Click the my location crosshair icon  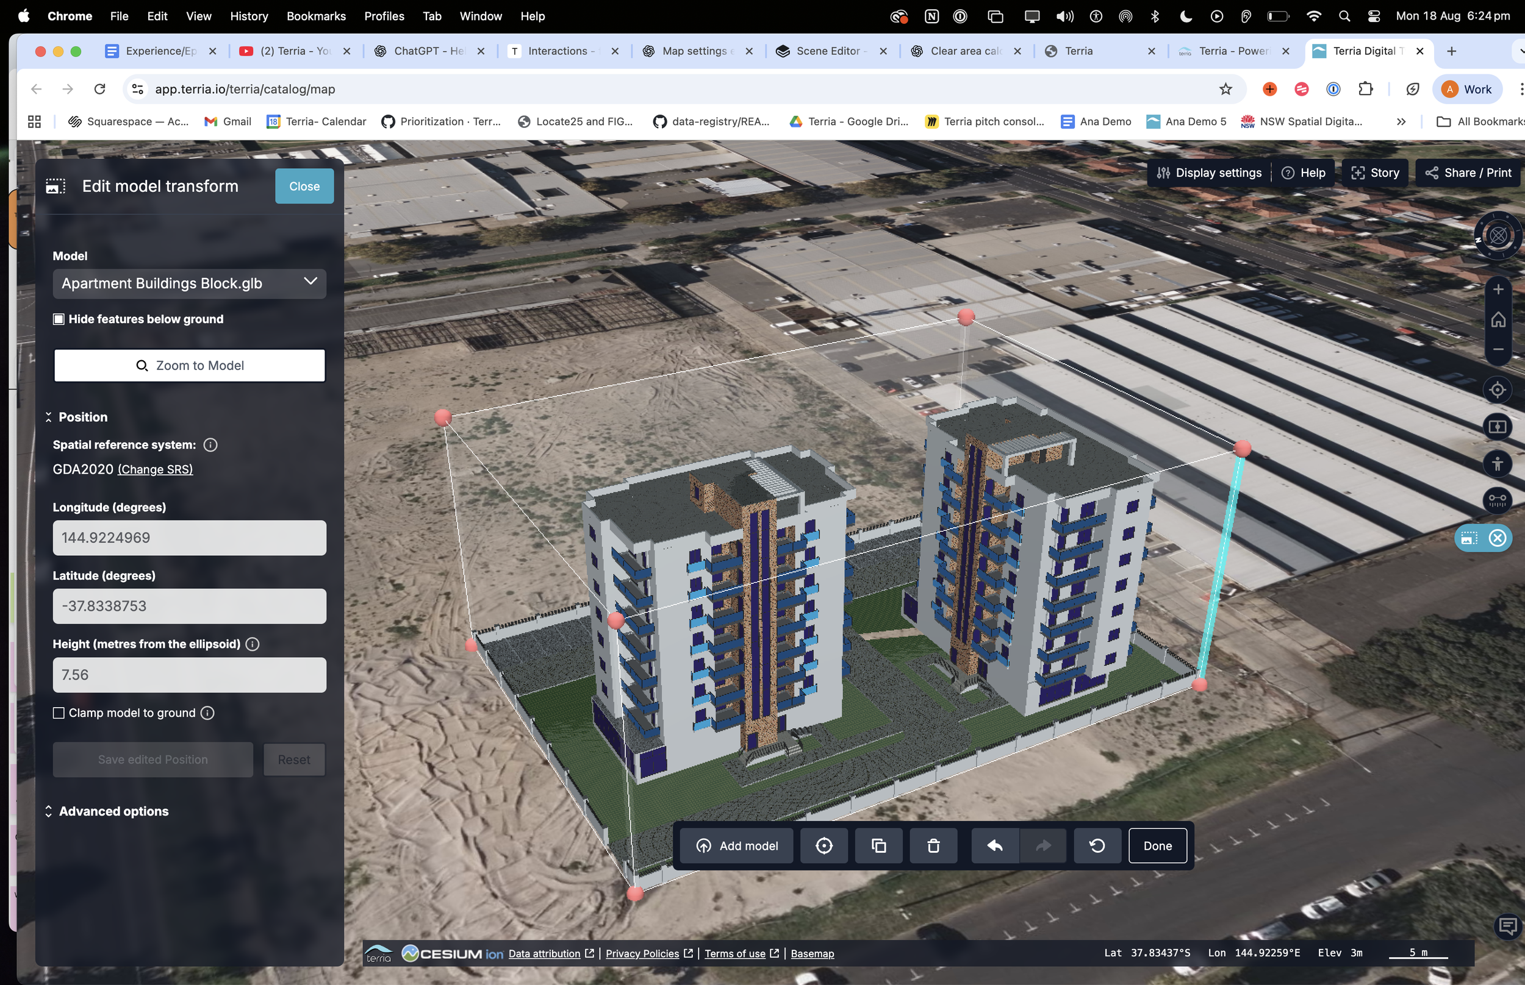(x=1498, y=389)
